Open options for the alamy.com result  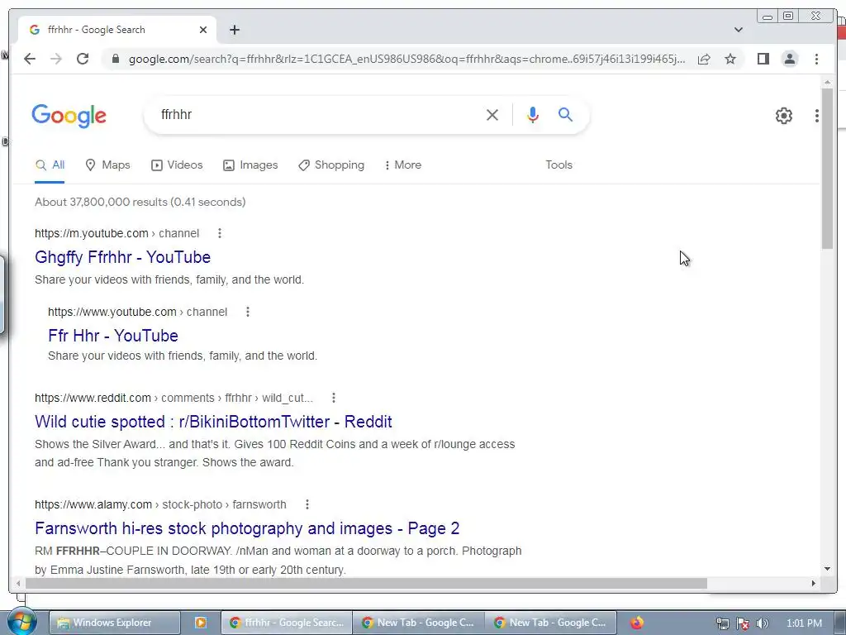point(307,504)
